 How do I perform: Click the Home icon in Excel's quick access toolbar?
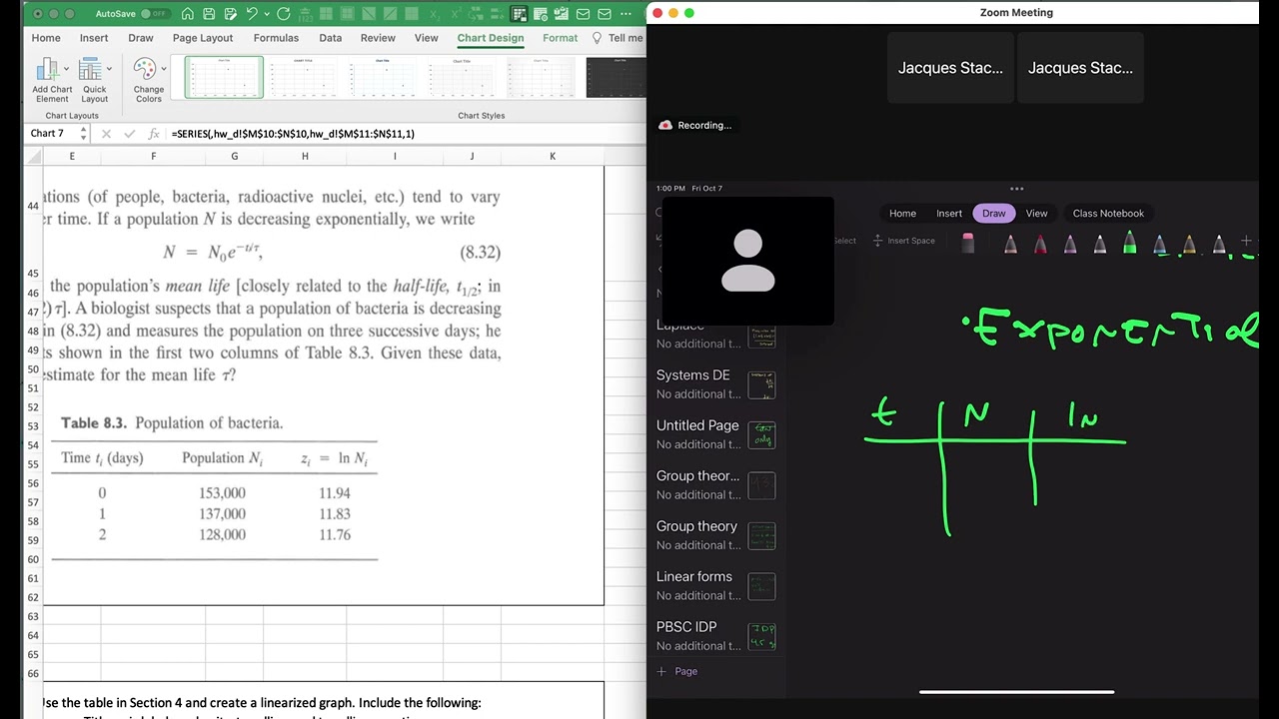(187, 14)
